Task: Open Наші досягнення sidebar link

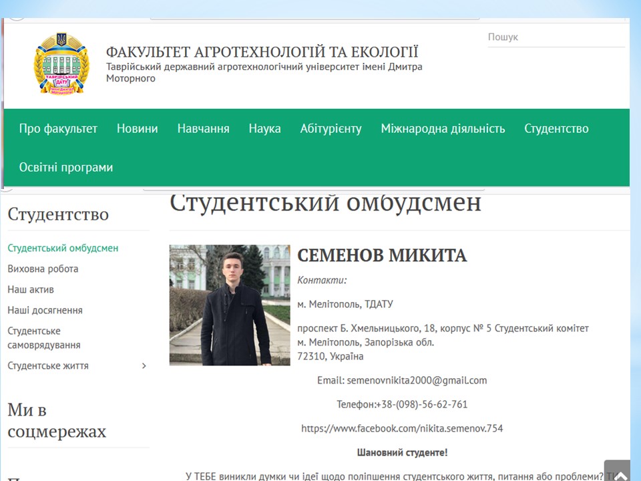Action: [x=45, y=310]
